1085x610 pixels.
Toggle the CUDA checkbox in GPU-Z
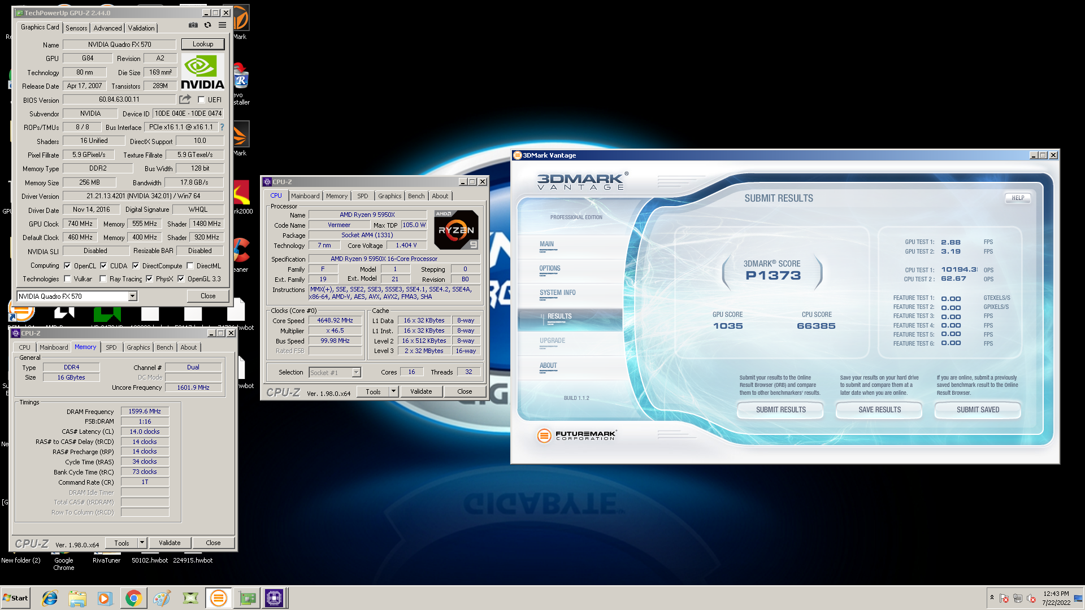103,265
